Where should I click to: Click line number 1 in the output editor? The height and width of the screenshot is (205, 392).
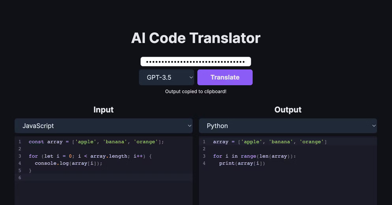[x=204, y=142]
